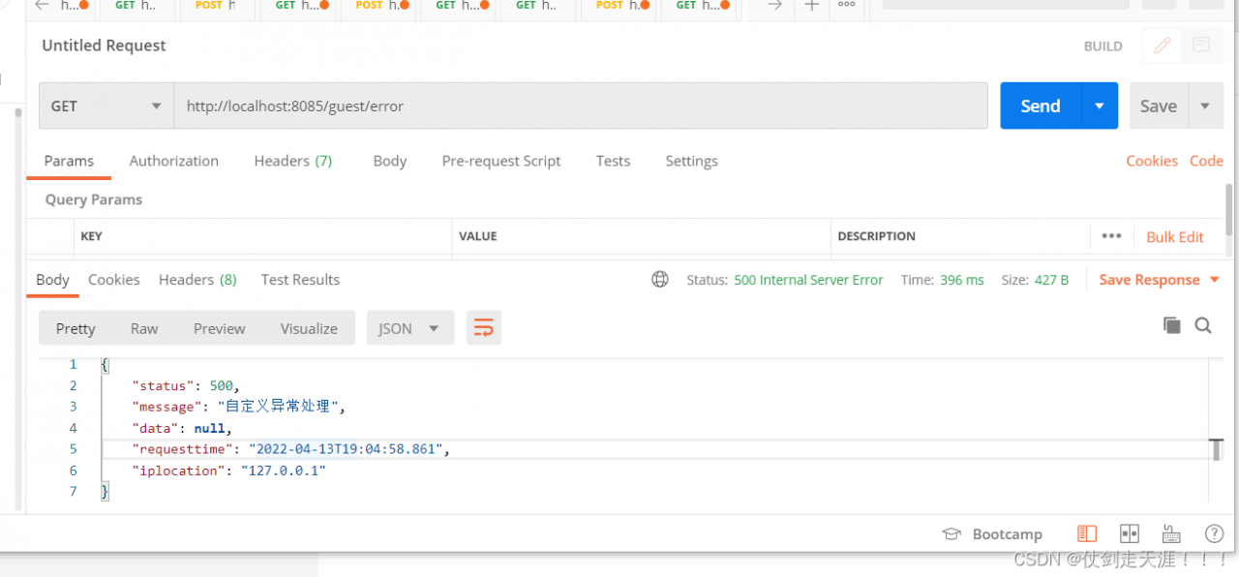
Task: Open the Bootcamp graduation cap item
Action: point(993,533)
